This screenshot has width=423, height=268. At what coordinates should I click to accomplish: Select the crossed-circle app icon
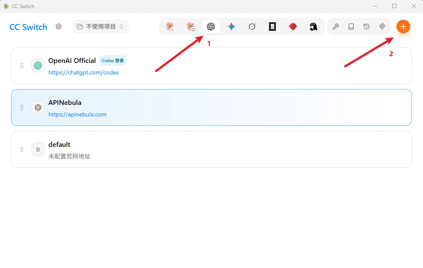click(x=252, y=27)
